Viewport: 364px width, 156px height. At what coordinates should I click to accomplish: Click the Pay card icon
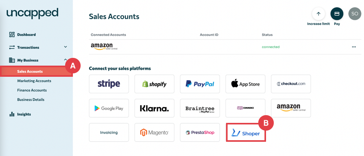click(337, 14)
